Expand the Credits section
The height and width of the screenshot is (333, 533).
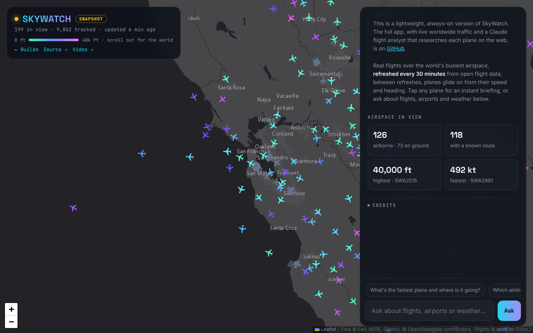pyautogui.click(x=382, y=205)
